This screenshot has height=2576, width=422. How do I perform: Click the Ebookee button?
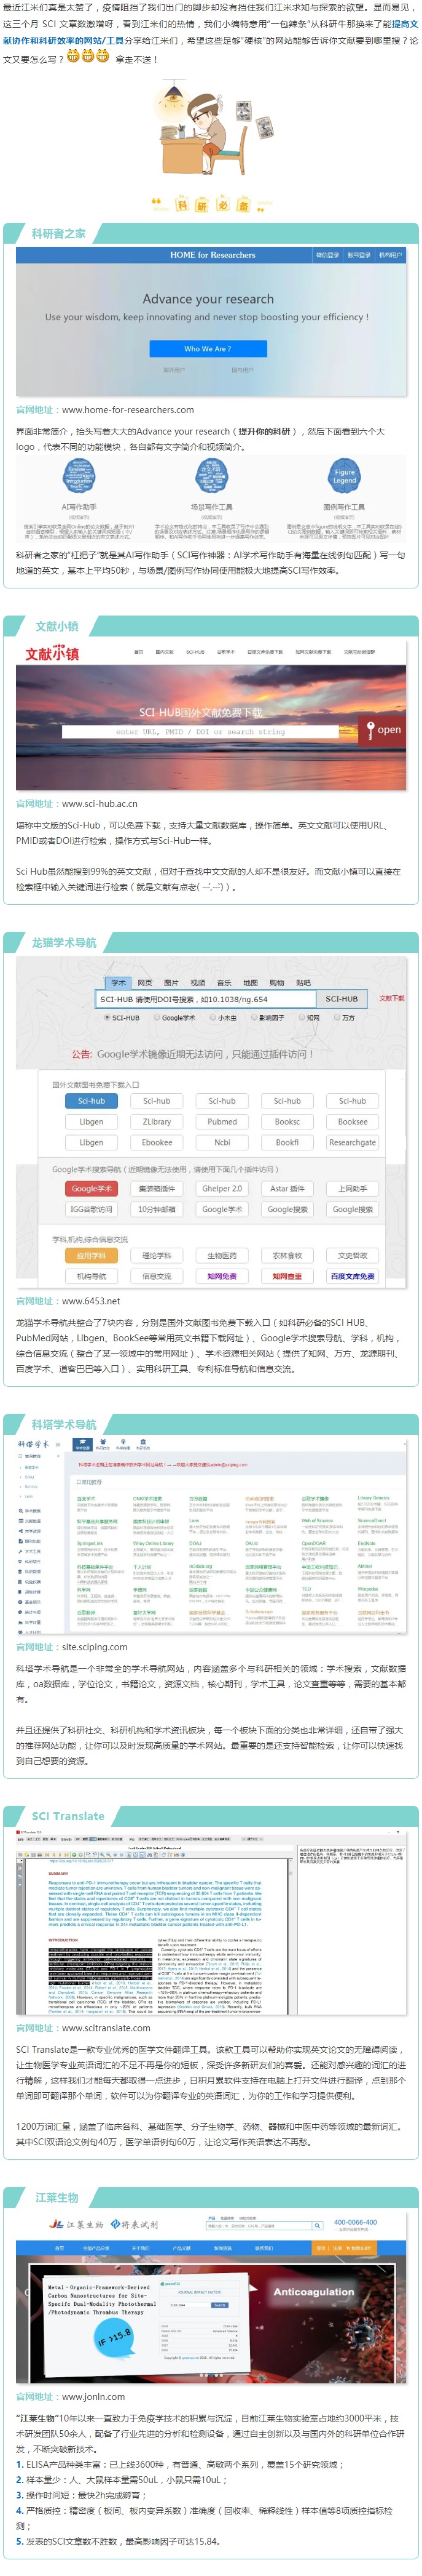(157, 1142)
